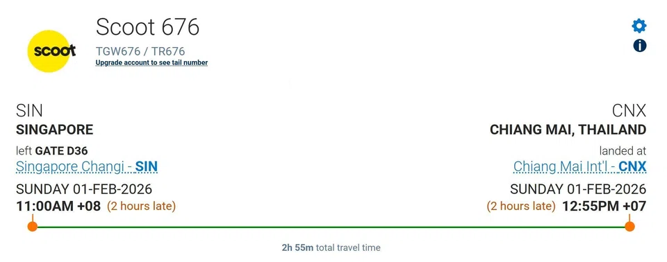The width and height of the screenshot is (667, 262).
Task: Click the GATE D36 label
Action: [62, 150]
